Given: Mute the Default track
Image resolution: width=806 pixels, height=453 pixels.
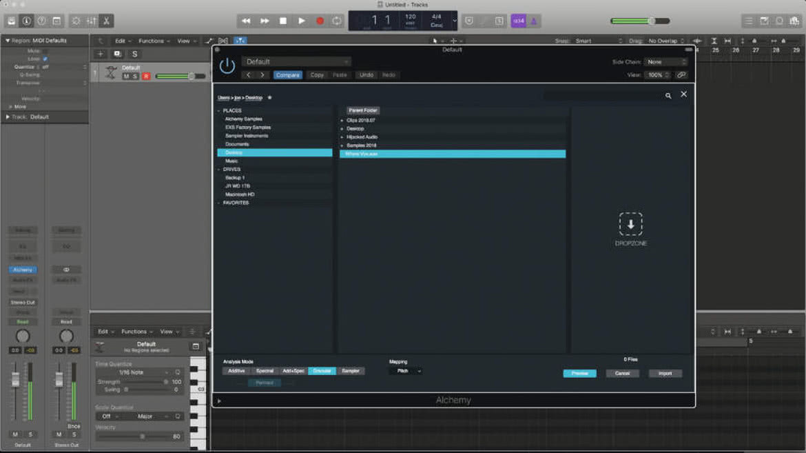Looking at the screenshot, I should click(x=127, y=76).
